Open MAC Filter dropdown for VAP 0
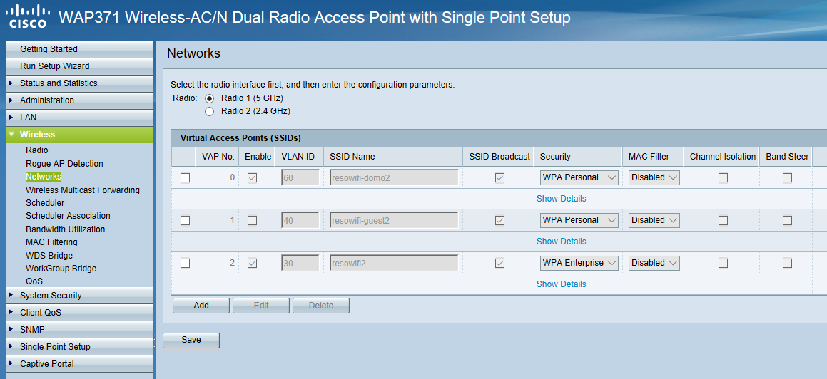The image size is (827, 379). tap(654, 177)
